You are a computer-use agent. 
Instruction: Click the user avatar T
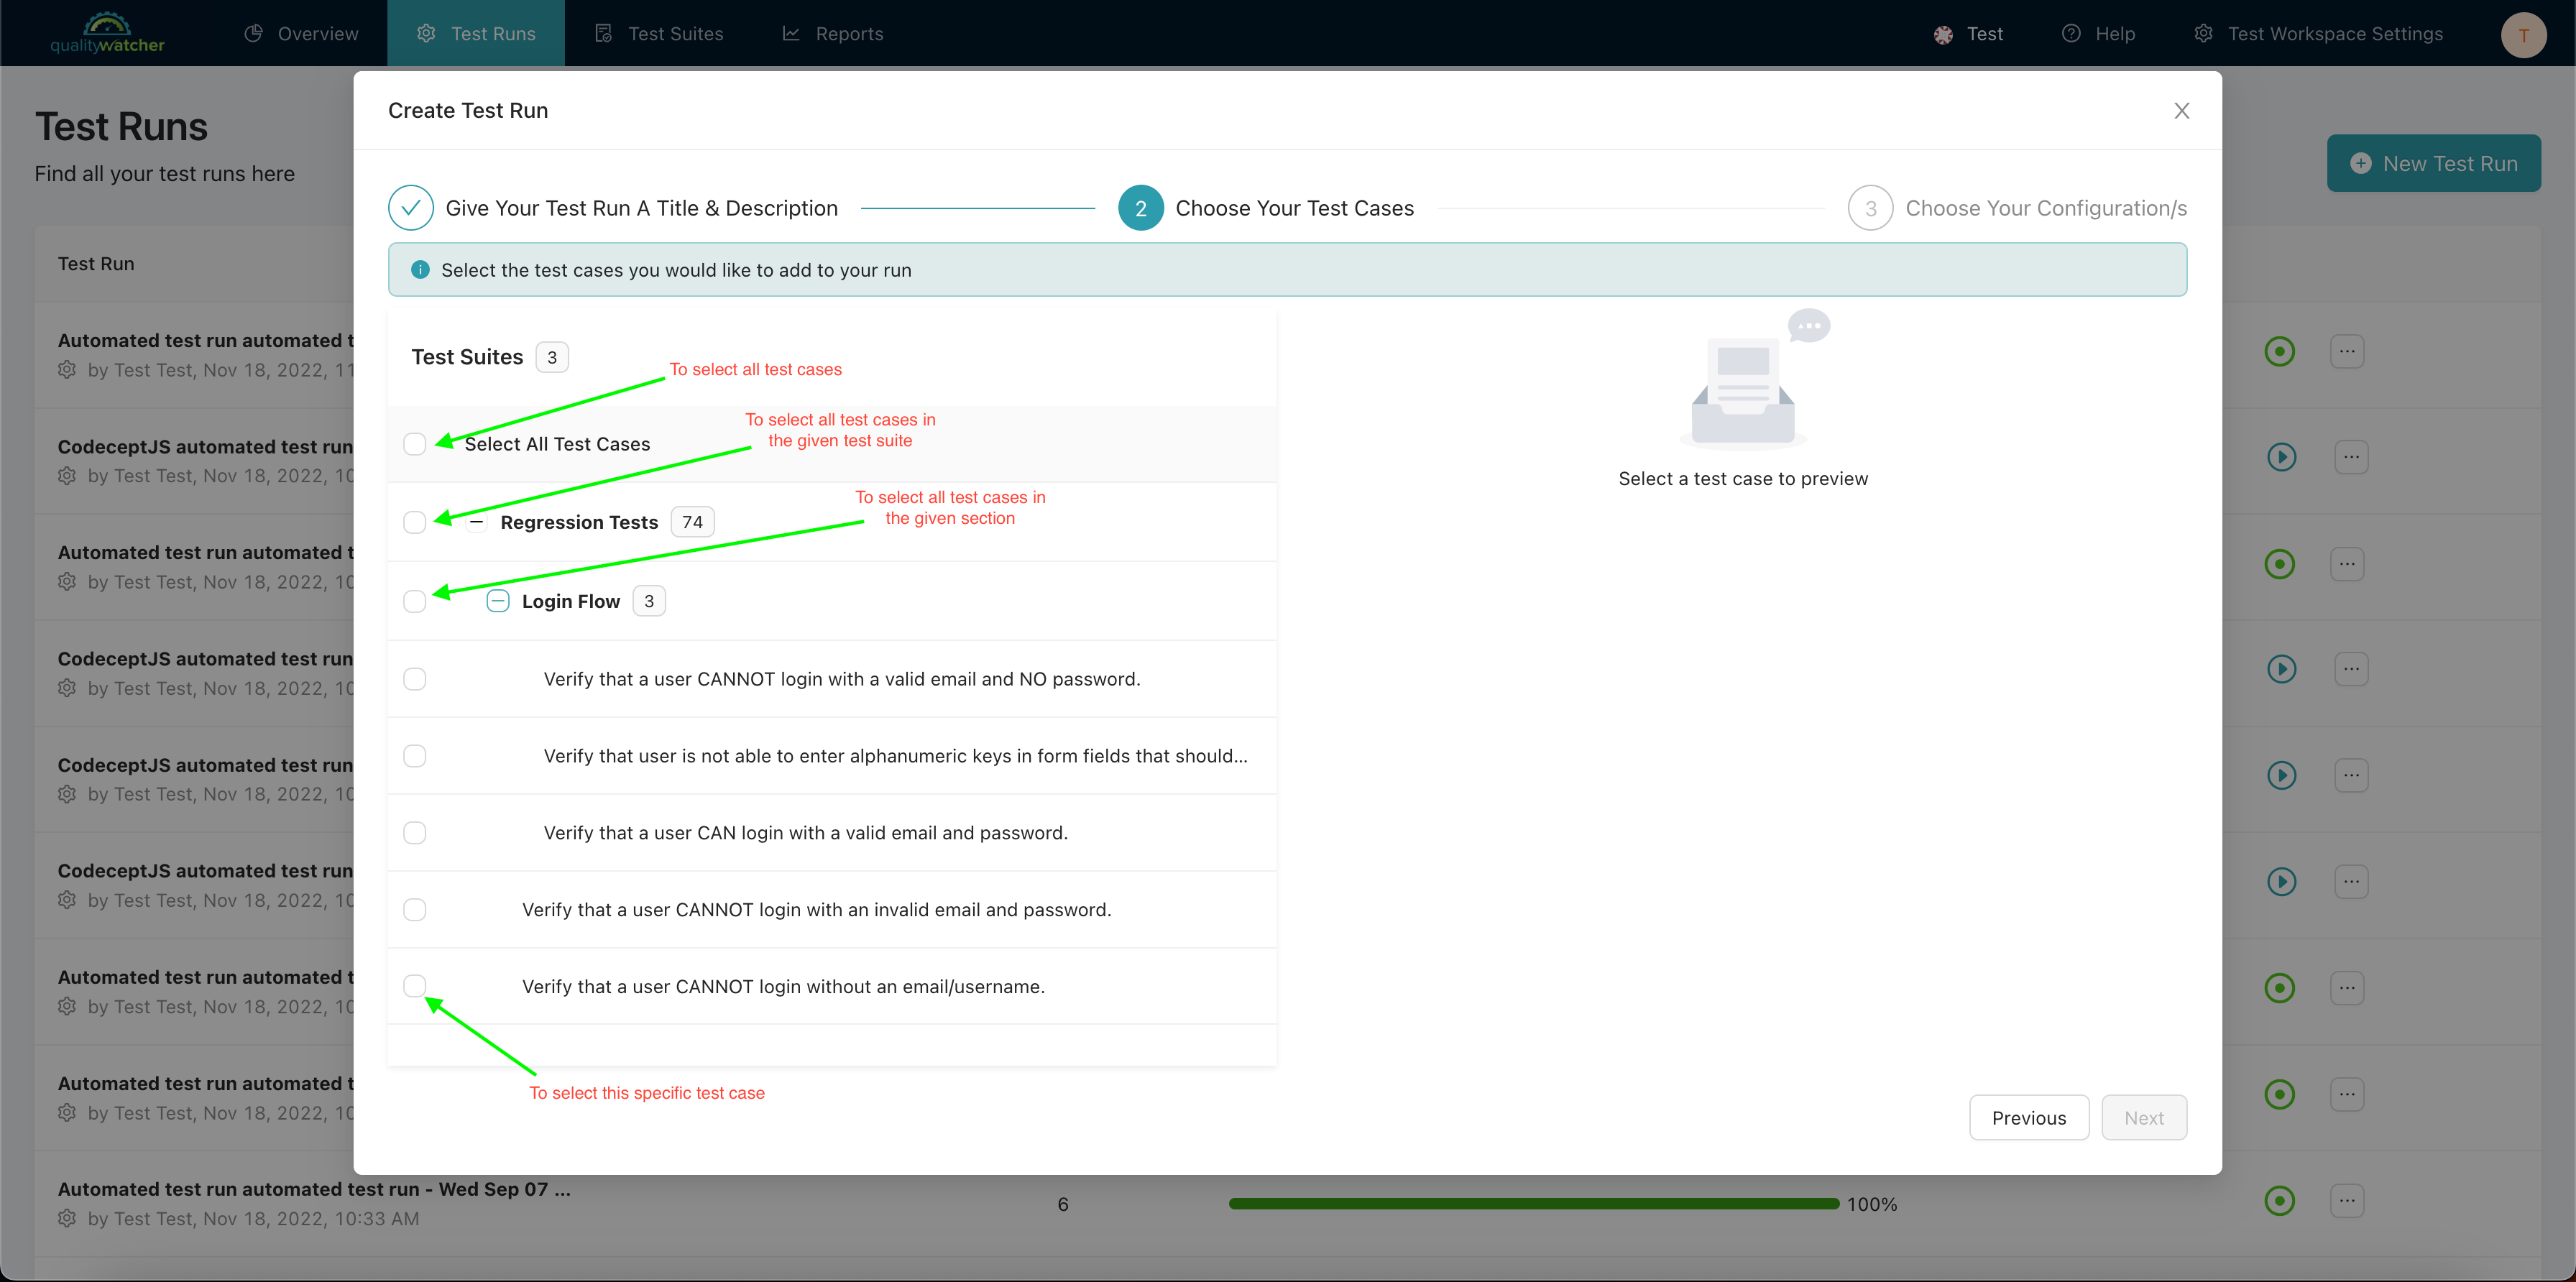(2523, 35)
